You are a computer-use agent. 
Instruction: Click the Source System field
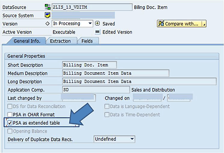click(x=83, y=15)
